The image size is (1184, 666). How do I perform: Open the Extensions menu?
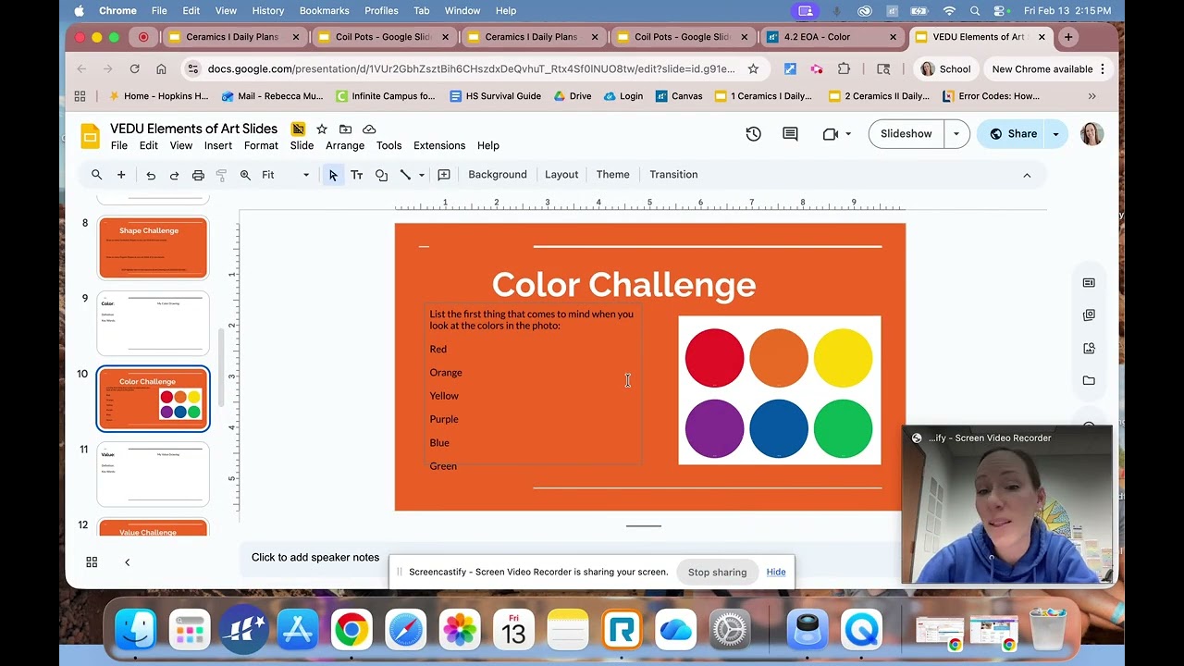tap(439, 145)
